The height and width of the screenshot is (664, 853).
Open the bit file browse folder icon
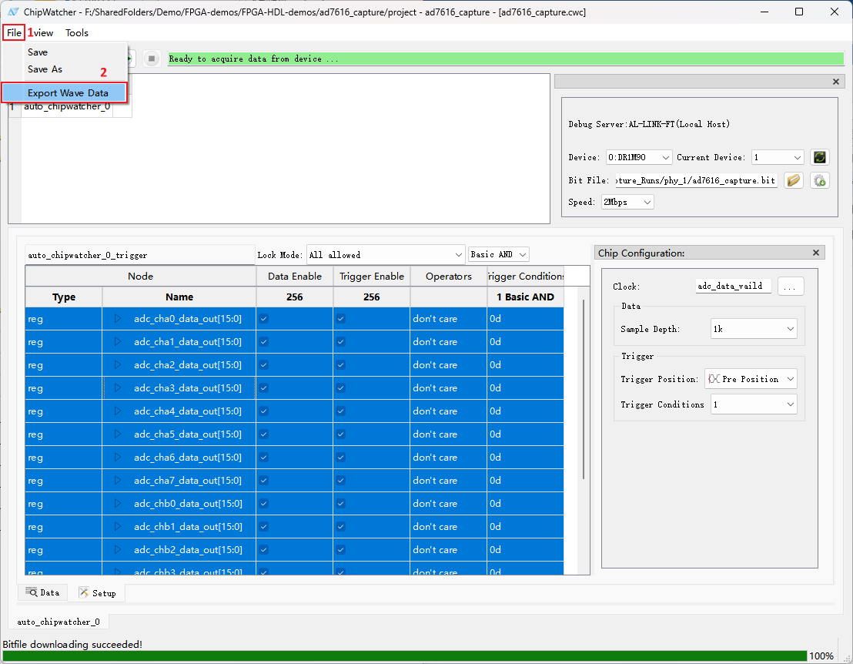tap(794, 180)
